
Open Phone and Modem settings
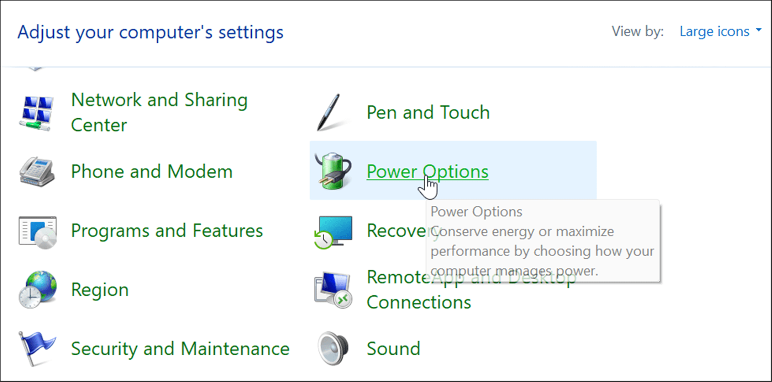click(x=151, y=172)
